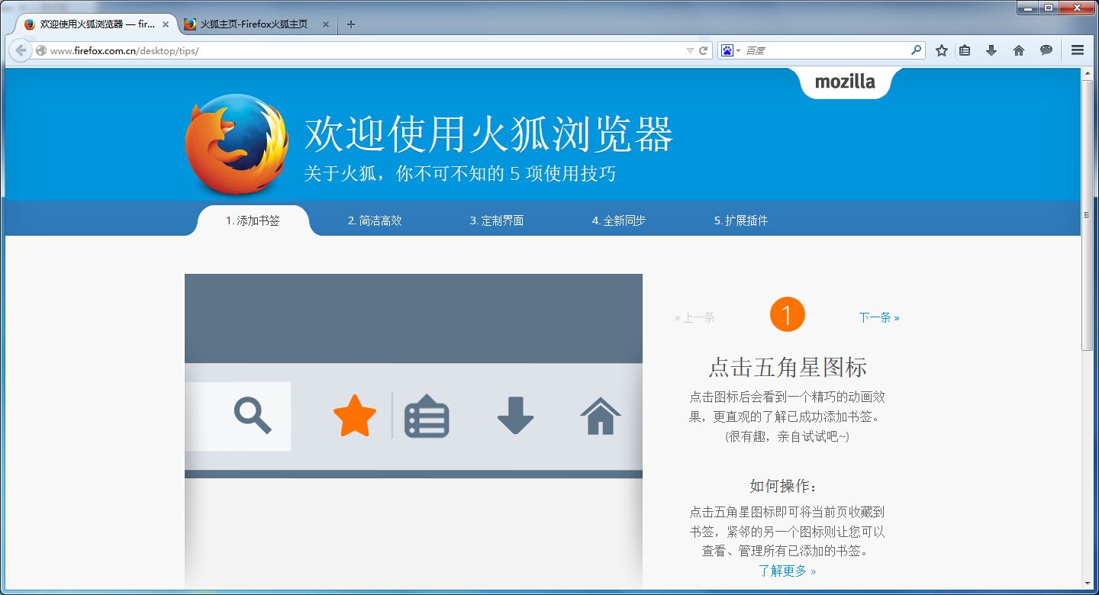The height and width of the screenshot is (595, 1099).
Task: Click the search magnifier in search box
Action: coord(917,50)
